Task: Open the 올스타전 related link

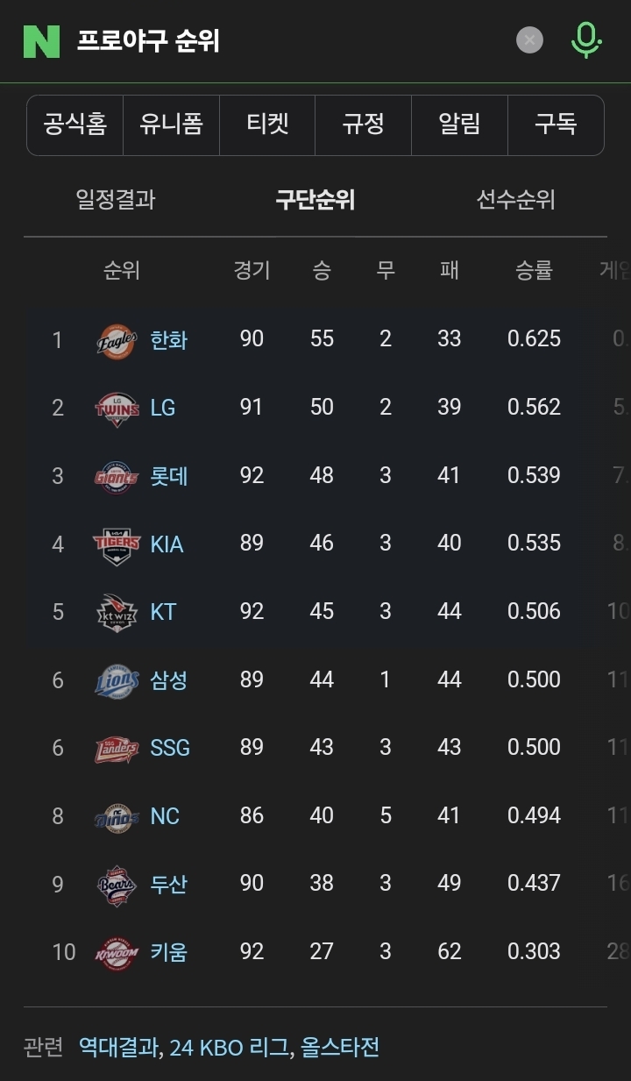Action: click(340, 1047)
